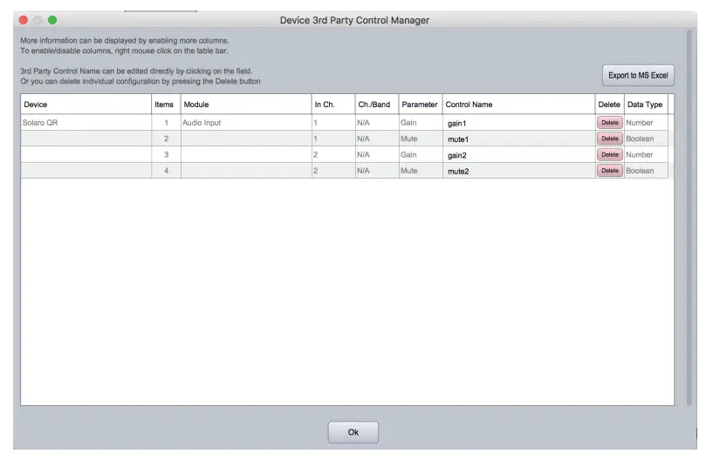Select the Delete column header
Screen dimensions: 713x454
[x=609, y=105]
